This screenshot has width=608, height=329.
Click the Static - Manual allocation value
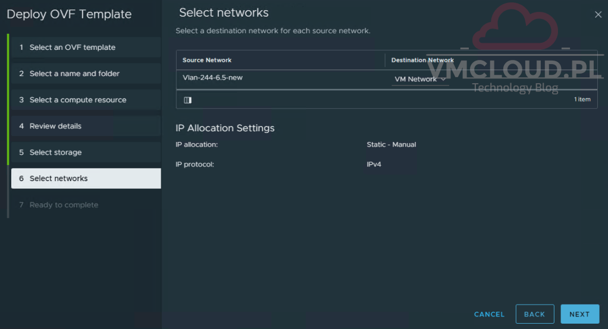coord(391,144)
